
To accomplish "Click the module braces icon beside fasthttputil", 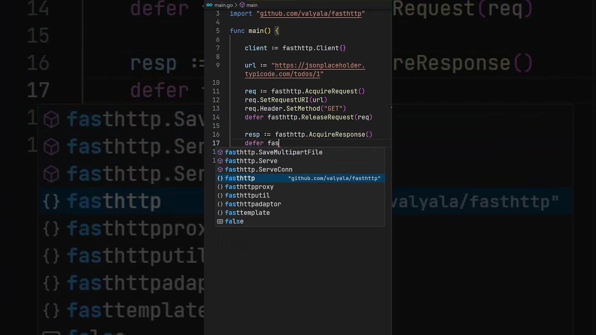I will 220,195.
